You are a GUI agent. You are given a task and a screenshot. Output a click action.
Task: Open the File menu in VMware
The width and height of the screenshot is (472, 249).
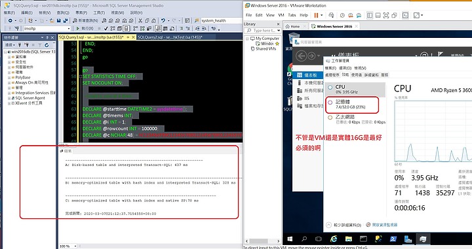(248, 15)
